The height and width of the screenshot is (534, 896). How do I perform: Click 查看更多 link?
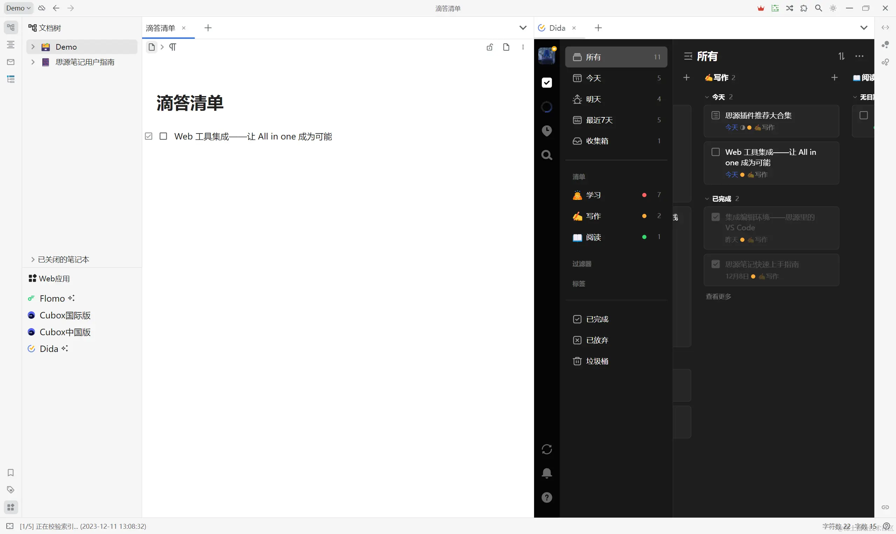[718, 296]
